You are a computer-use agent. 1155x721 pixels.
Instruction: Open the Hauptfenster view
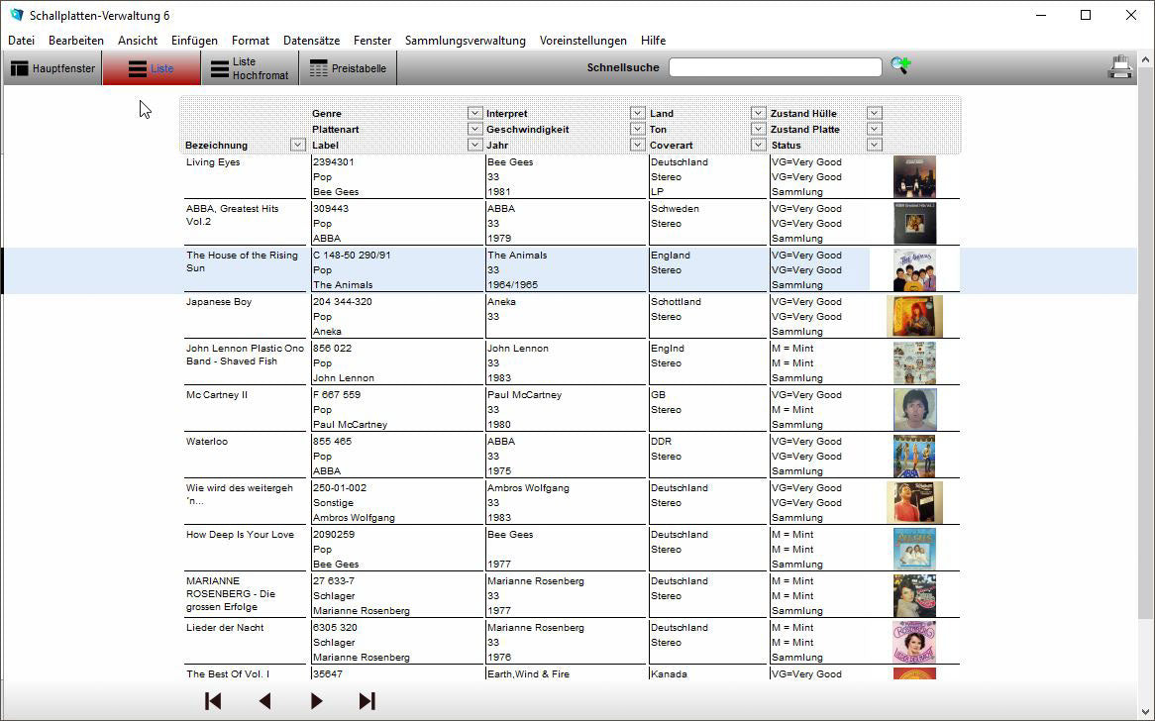coord(53,68)
